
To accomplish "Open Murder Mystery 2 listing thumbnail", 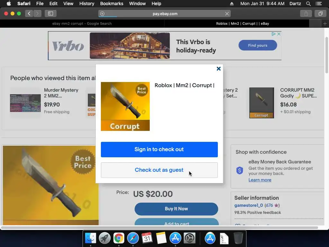I will [x=25, y=103].
